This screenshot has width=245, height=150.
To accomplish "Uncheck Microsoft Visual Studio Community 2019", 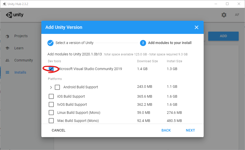I will pos(51,69).
